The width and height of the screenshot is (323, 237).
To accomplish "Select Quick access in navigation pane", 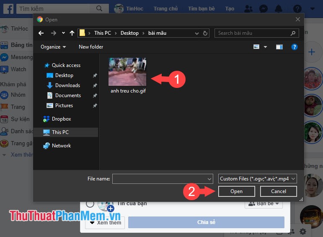I will pyautogui.click(x=62, y=65).
